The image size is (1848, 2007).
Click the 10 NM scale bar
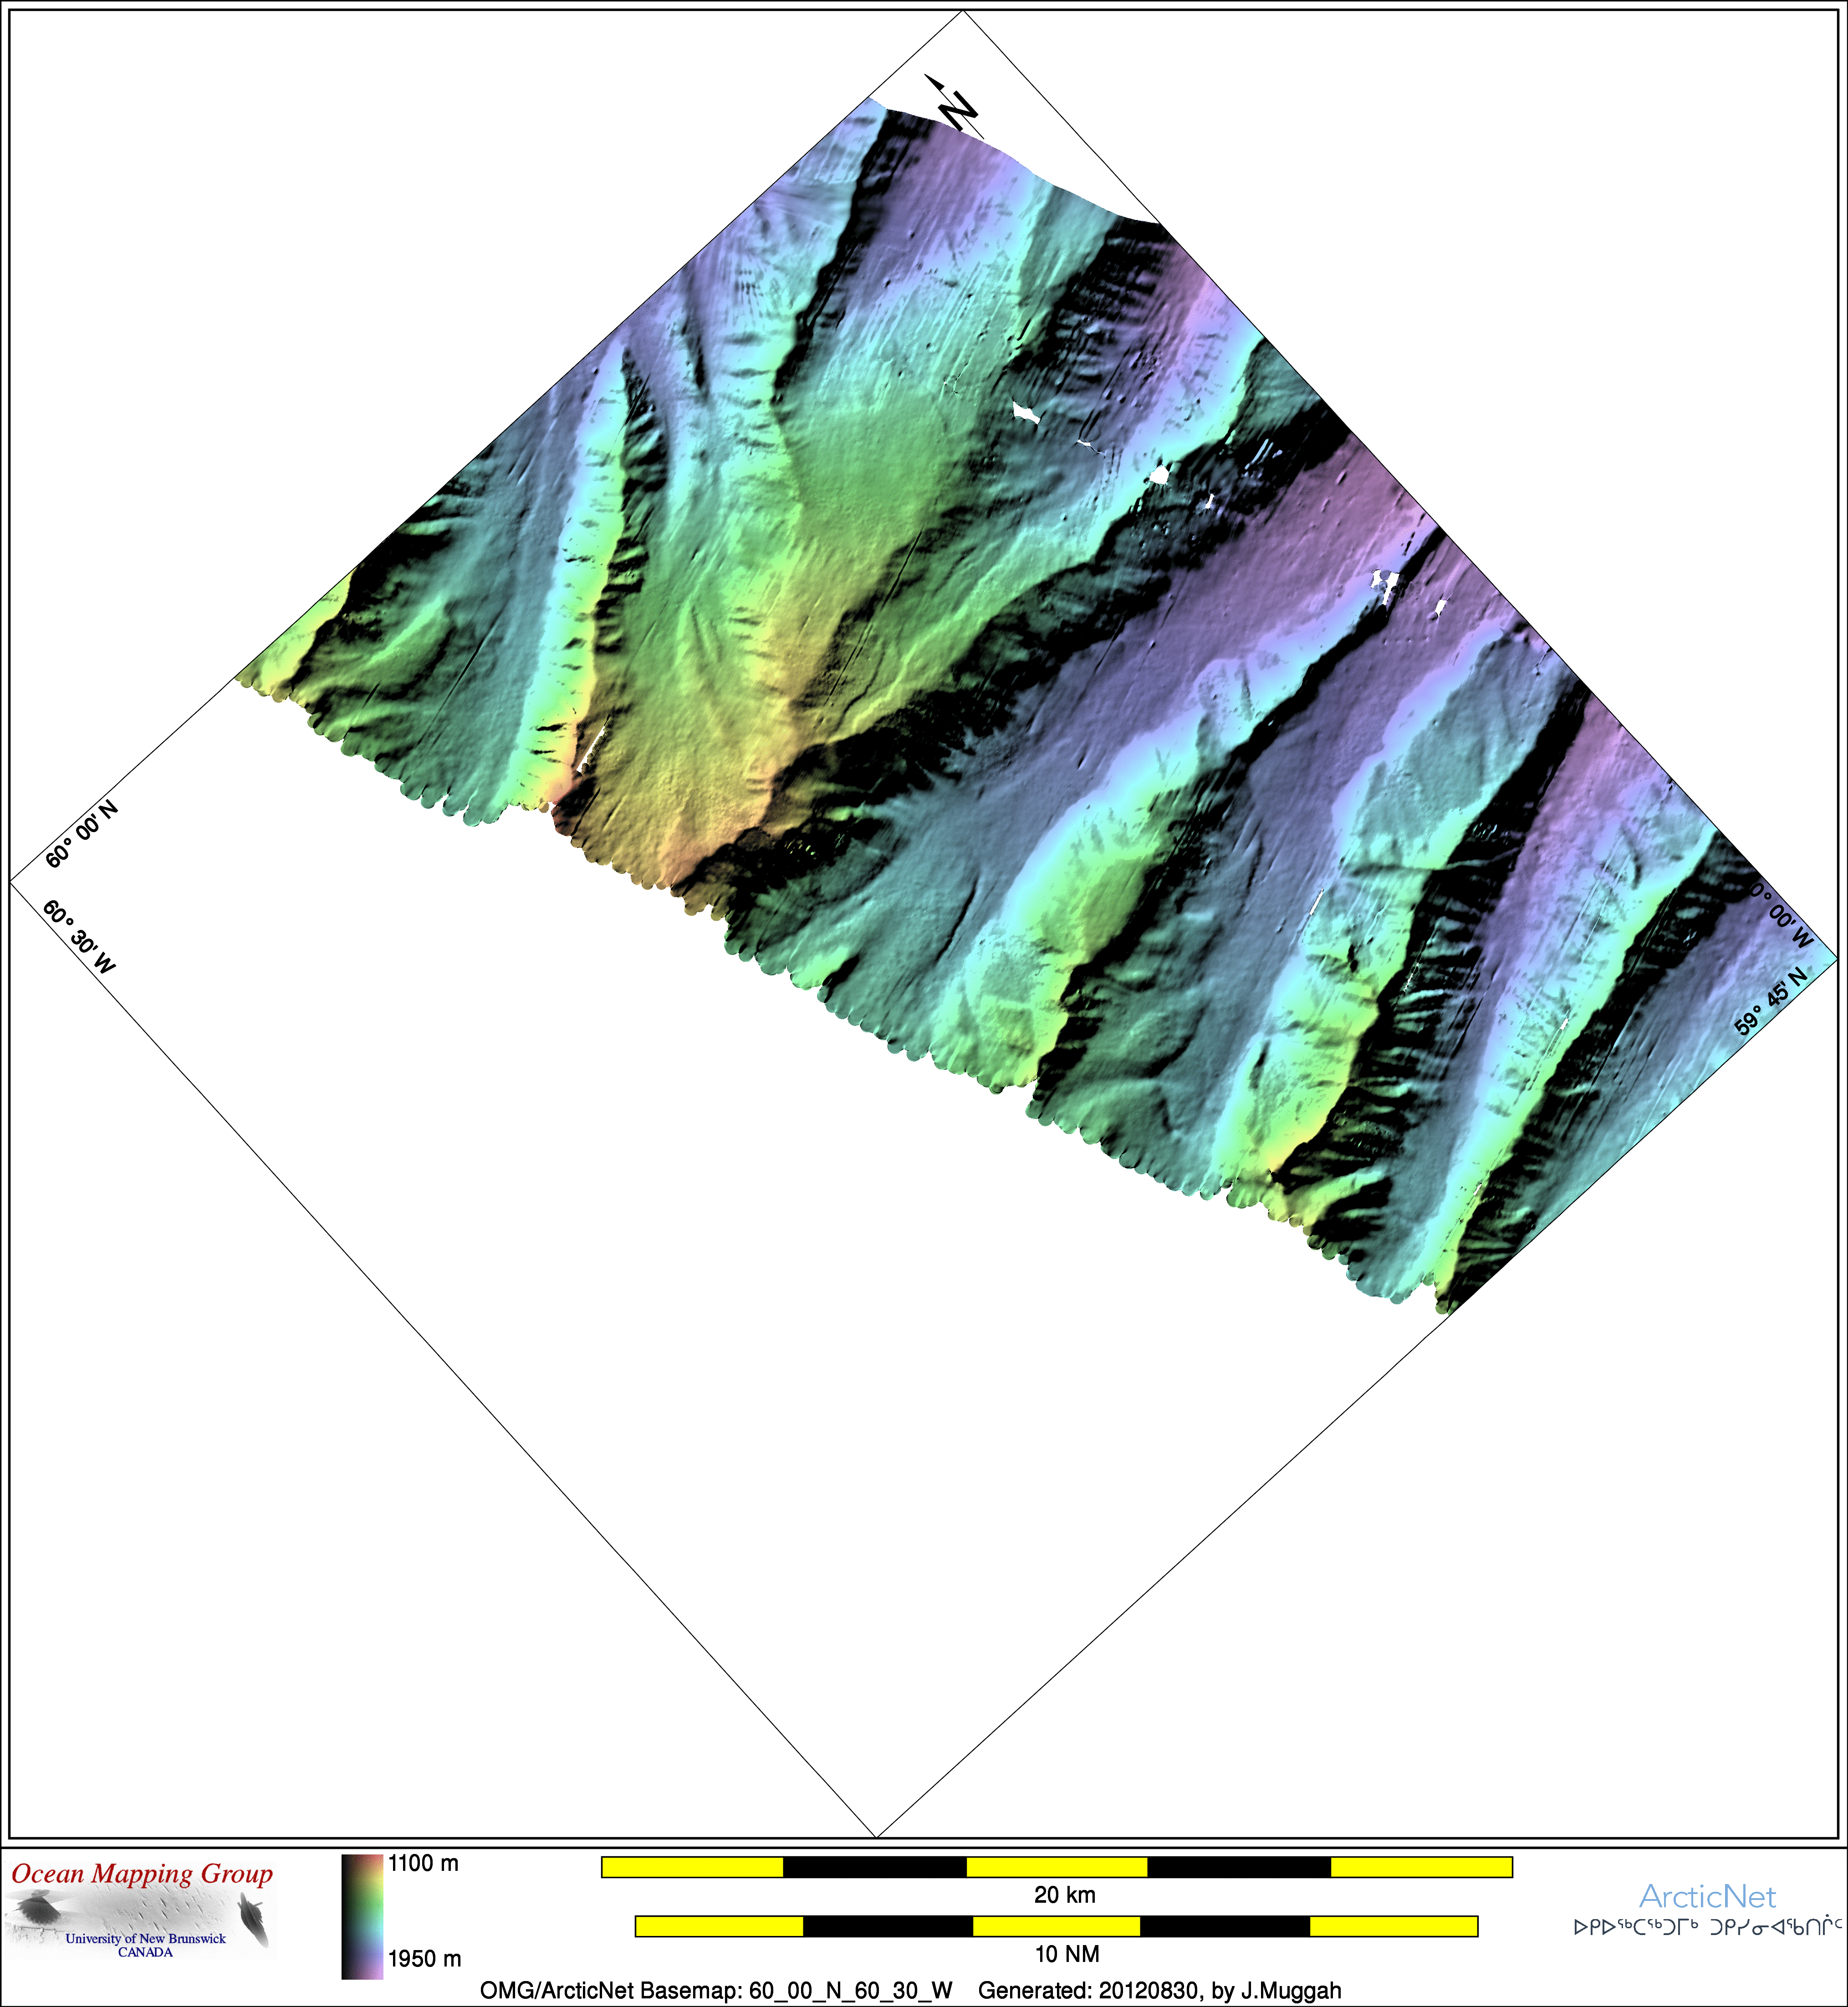pyautogui.click(x=1056, y=1926)
